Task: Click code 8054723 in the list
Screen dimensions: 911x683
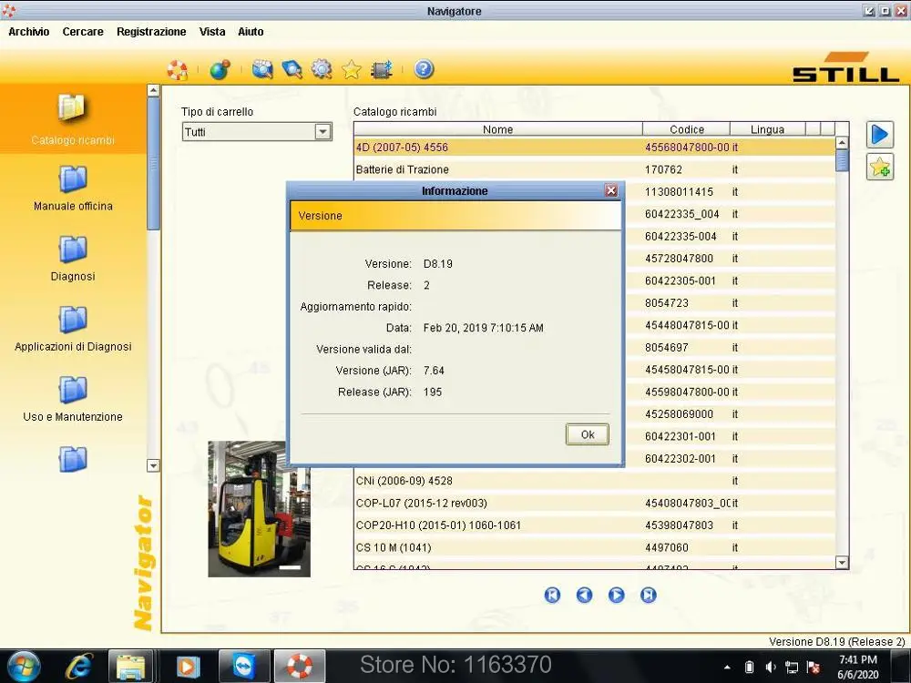Action: click(667, 303)
